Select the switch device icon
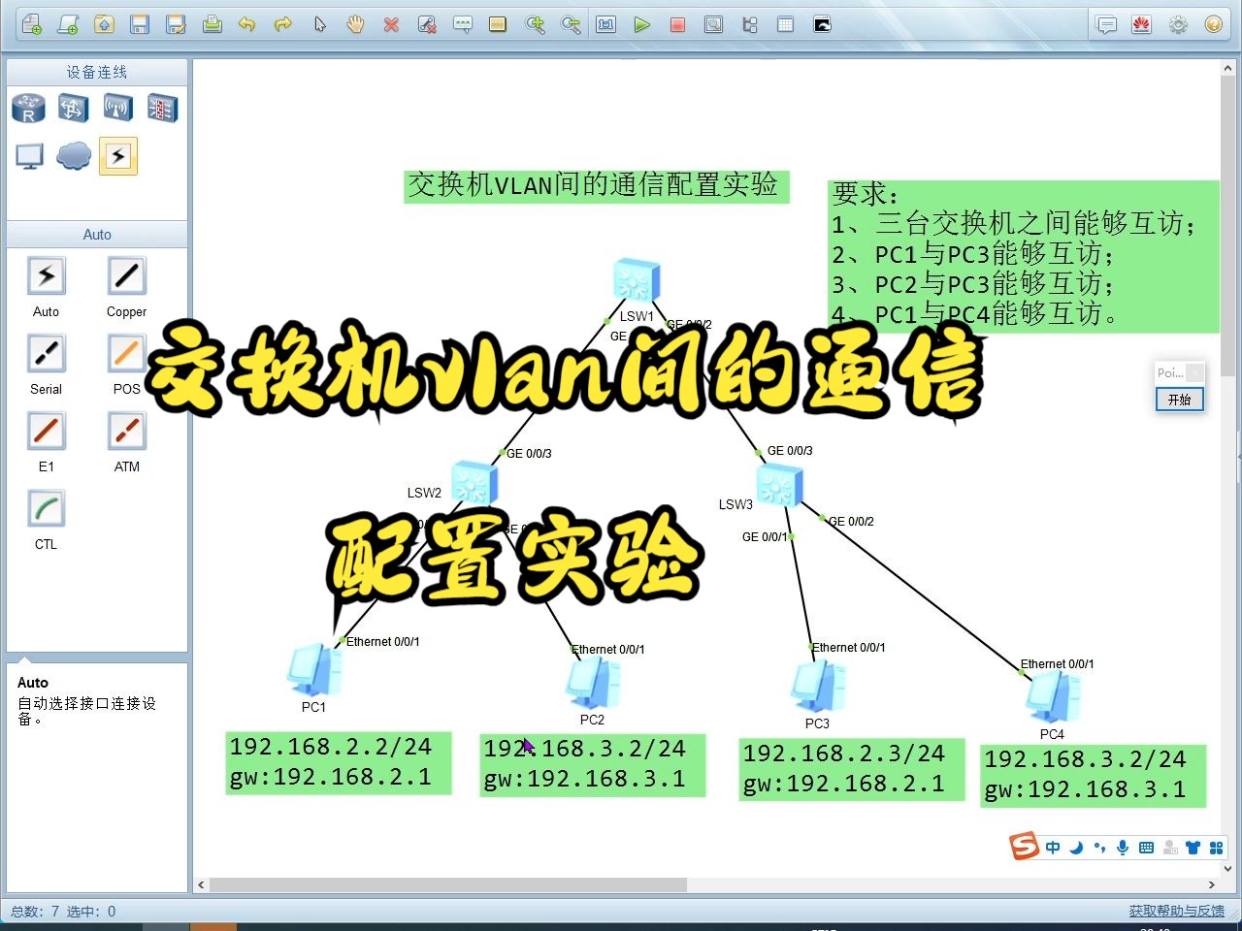Image resolution: width=1242 pixels, height=931 pixels. click(73, 108)
